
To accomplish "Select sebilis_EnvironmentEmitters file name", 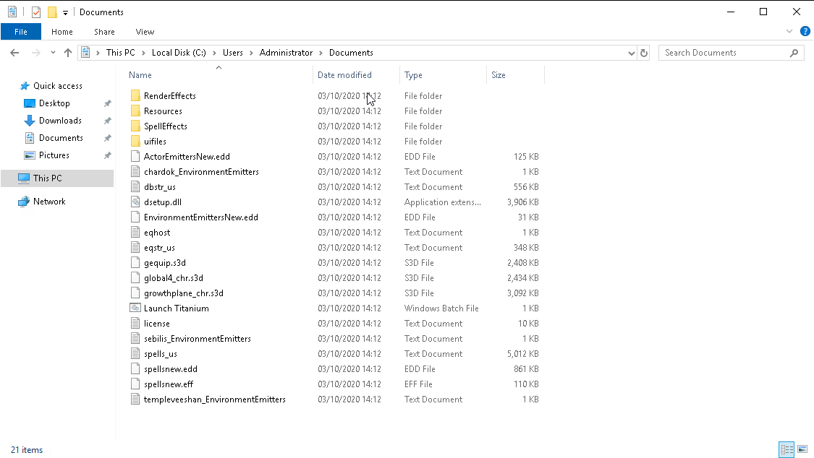I will pyautogui.click(x=198, y=338).
